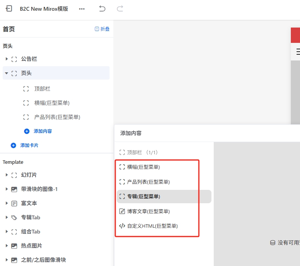The width and height of the screenshot is (300, 266).
Task: Click the code icon for 自定义HTML(巨型菜单)
Action: coord(122,226)
